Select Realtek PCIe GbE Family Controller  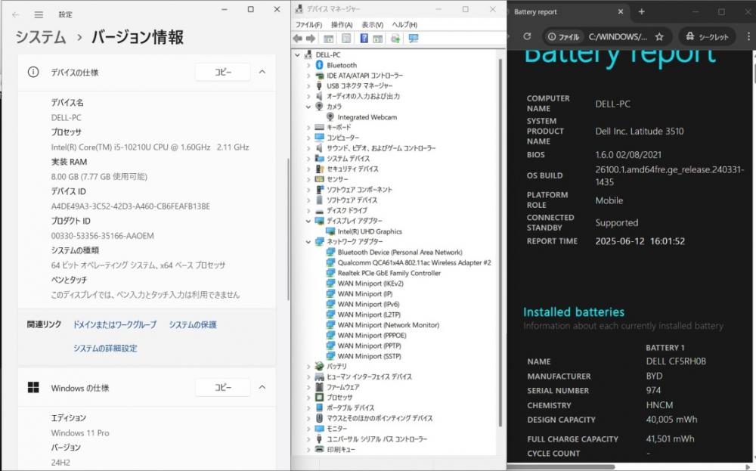389,273
